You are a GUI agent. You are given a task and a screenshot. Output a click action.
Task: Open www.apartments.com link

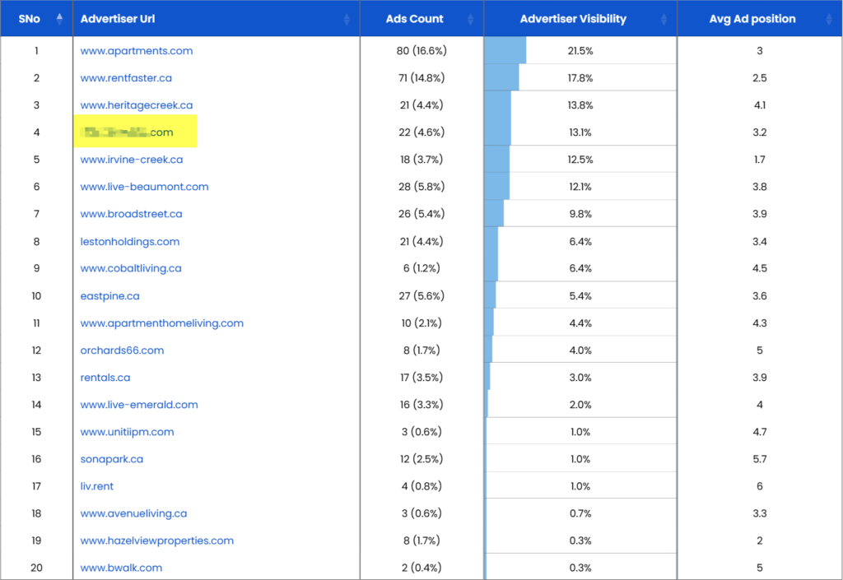[137, 51]
